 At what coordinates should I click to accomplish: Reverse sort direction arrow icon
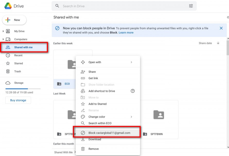pos(218,43)
